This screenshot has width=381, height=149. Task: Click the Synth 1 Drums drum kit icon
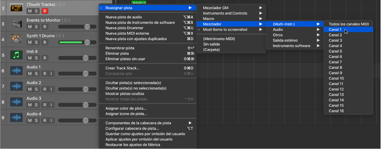(17, 39)
